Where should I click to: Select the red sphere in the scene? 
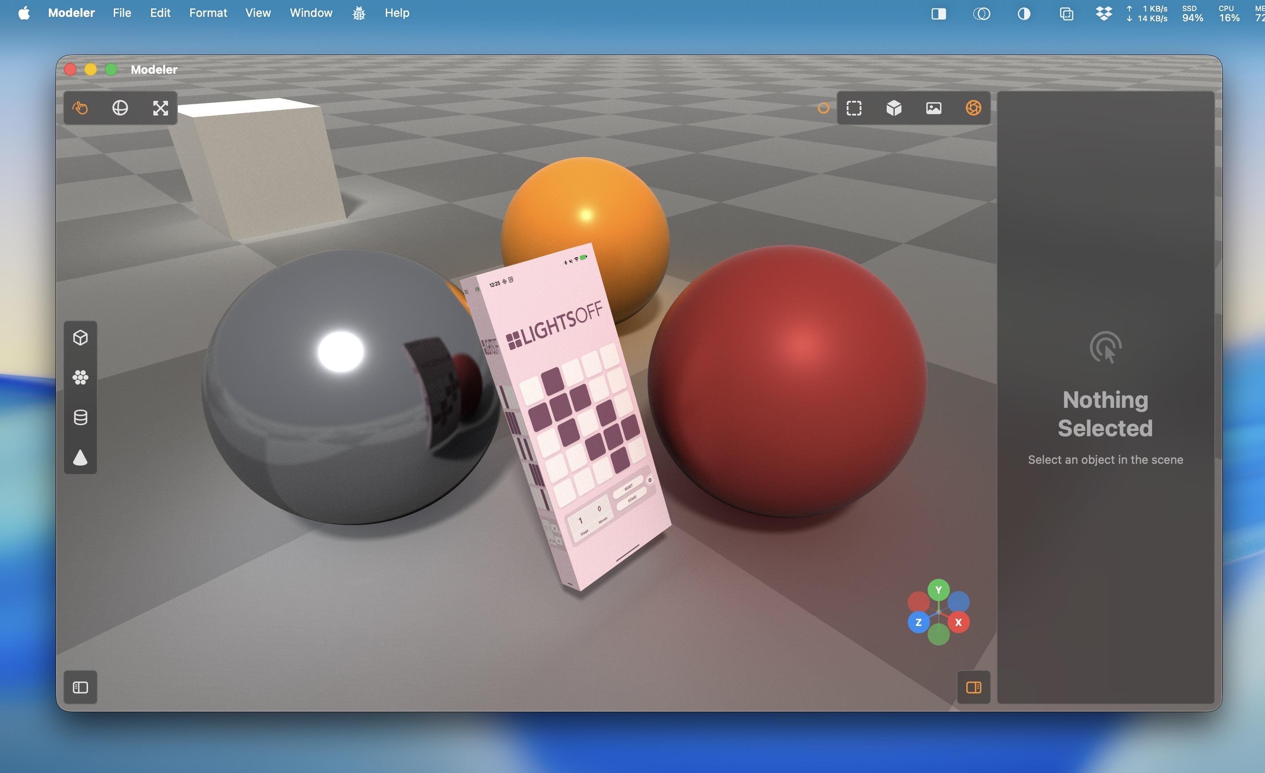pyautogui.click(x=788, y=381)
